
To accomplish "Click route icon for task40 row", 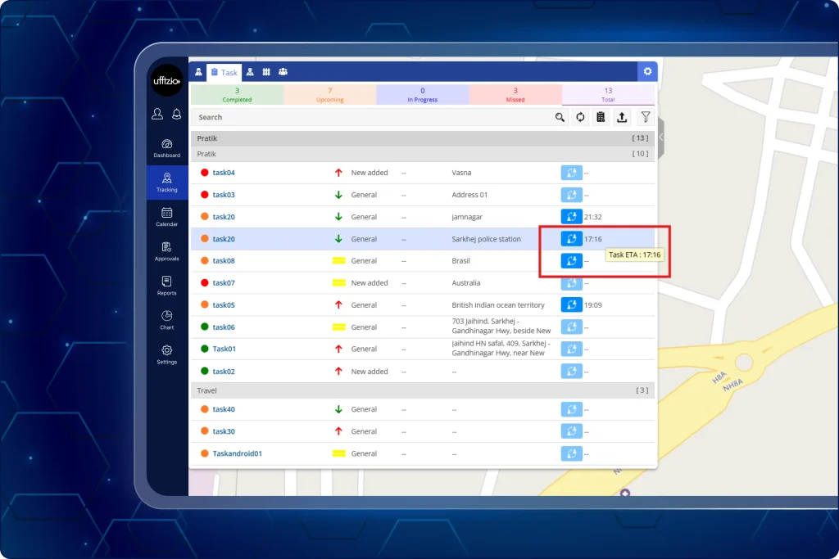I will pos(571,409).
